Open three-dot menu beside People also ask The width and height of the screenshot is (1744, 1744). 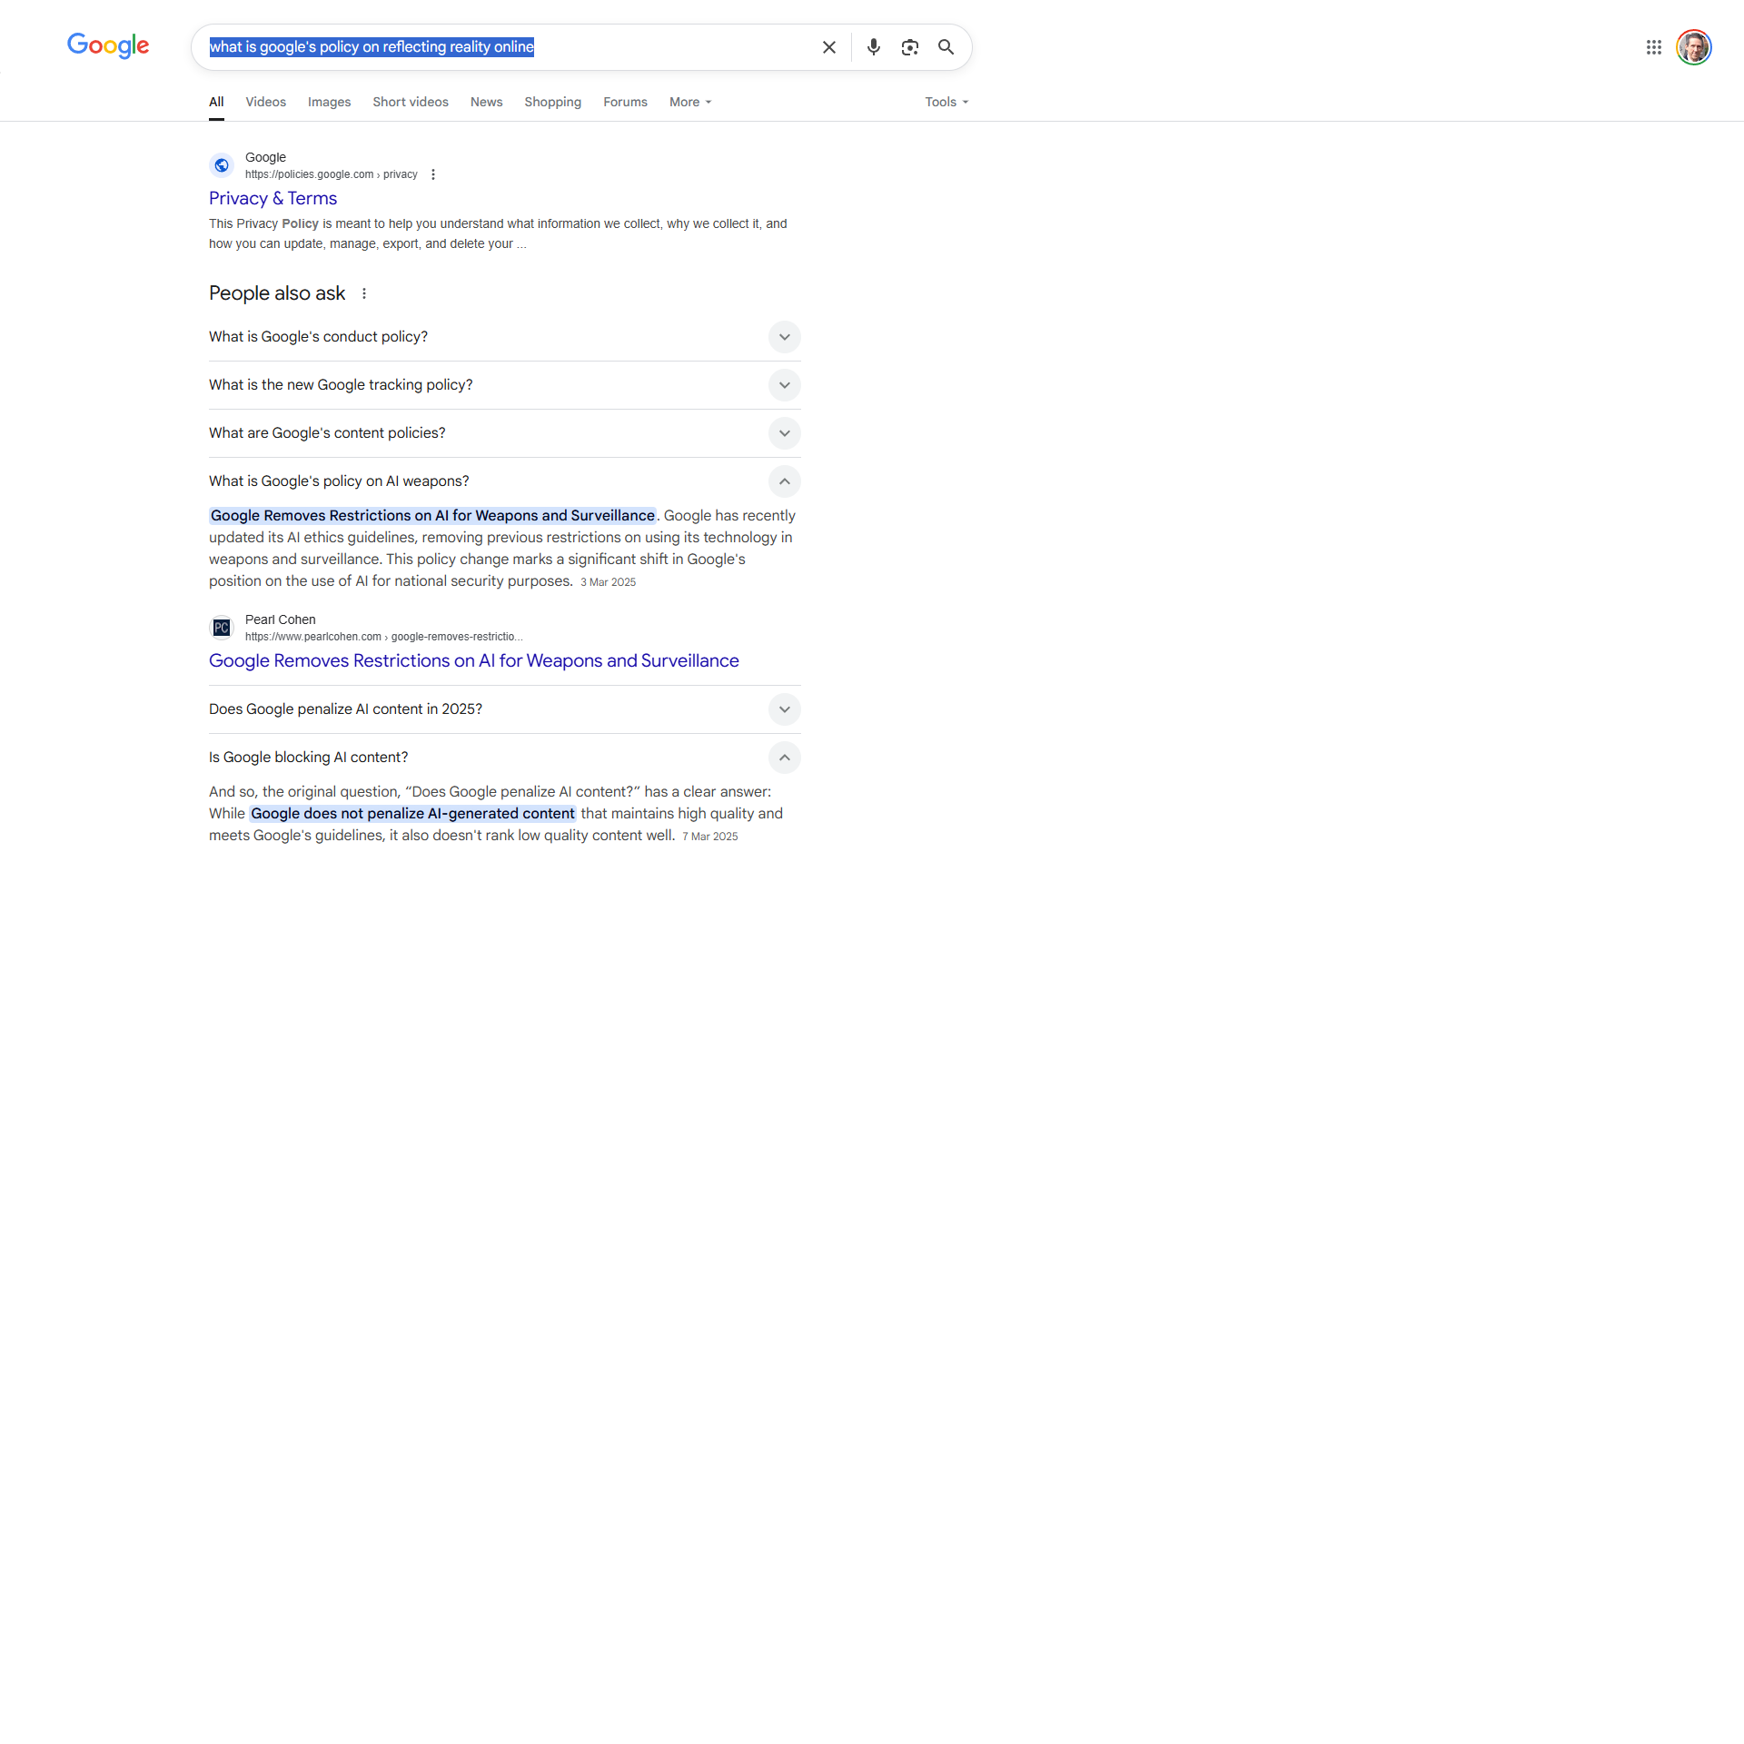(x=364, y=293)
